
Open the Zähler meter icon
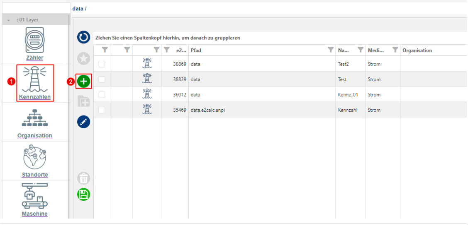tap(34, 40)
